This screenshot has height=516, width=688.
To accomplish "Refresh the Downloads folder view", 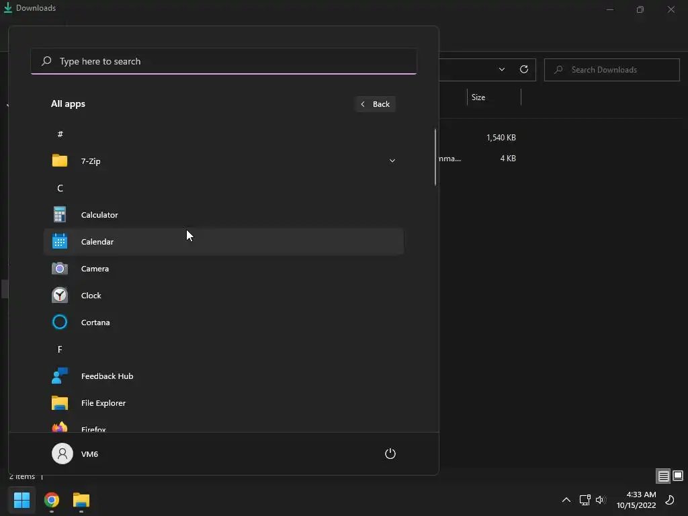I will click(x=524, y=69).
